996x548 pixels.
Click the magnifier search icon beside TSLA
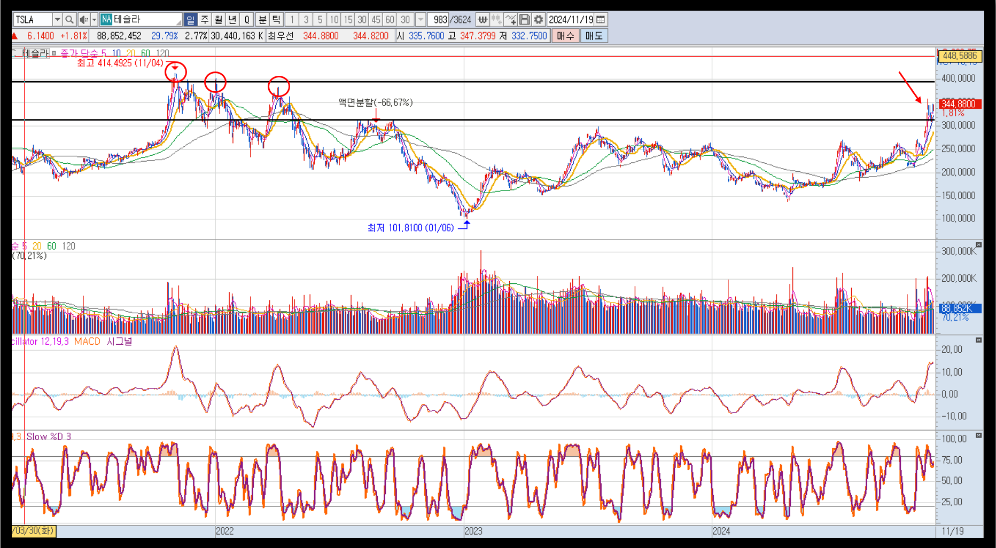pyautogui.click(x=69, y=20)
